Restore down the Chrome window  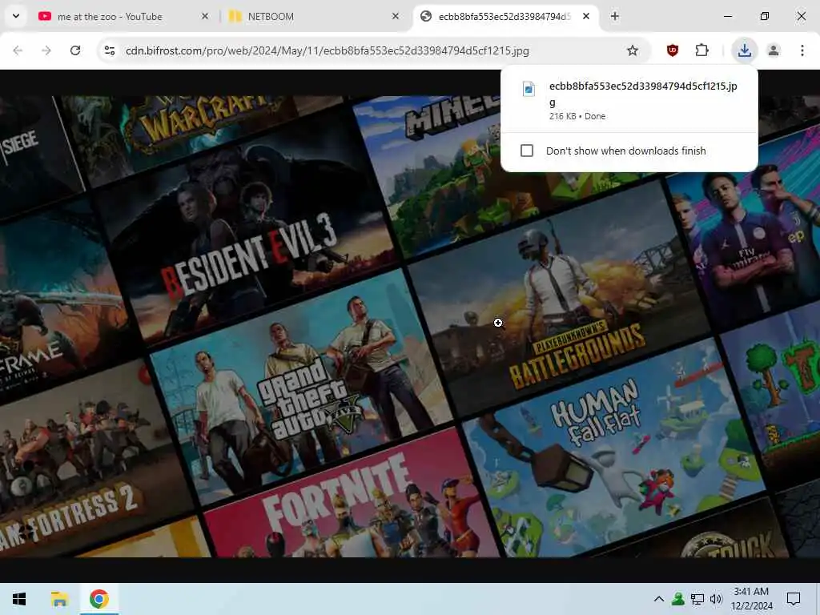765,16
